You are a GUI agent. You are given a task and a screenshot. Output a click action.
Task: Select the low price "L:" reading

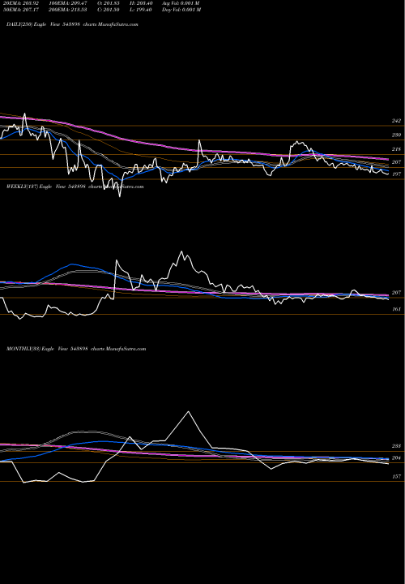[x=141, y=10]
